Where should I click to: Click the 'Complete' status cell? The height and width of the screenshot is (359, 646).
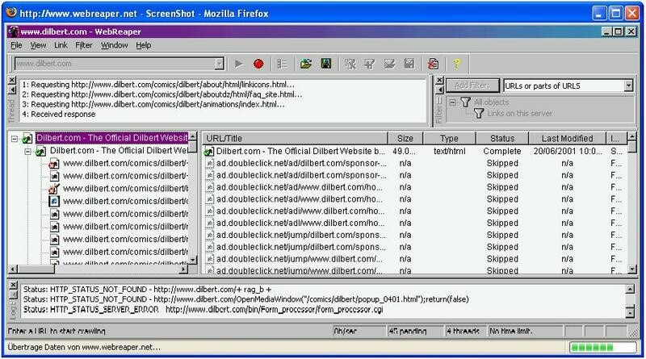502,152
